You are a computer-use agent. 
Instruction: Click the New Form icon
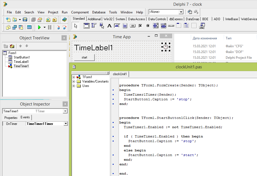29,27
